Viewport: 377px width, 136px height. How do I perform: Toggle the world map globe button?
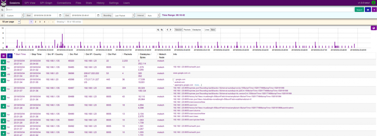point(374,28)
